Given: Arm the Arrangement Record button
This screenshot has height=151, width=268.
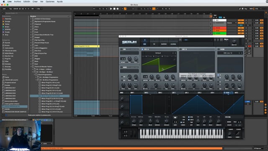Looking at the screenshot, I should 118,9.
